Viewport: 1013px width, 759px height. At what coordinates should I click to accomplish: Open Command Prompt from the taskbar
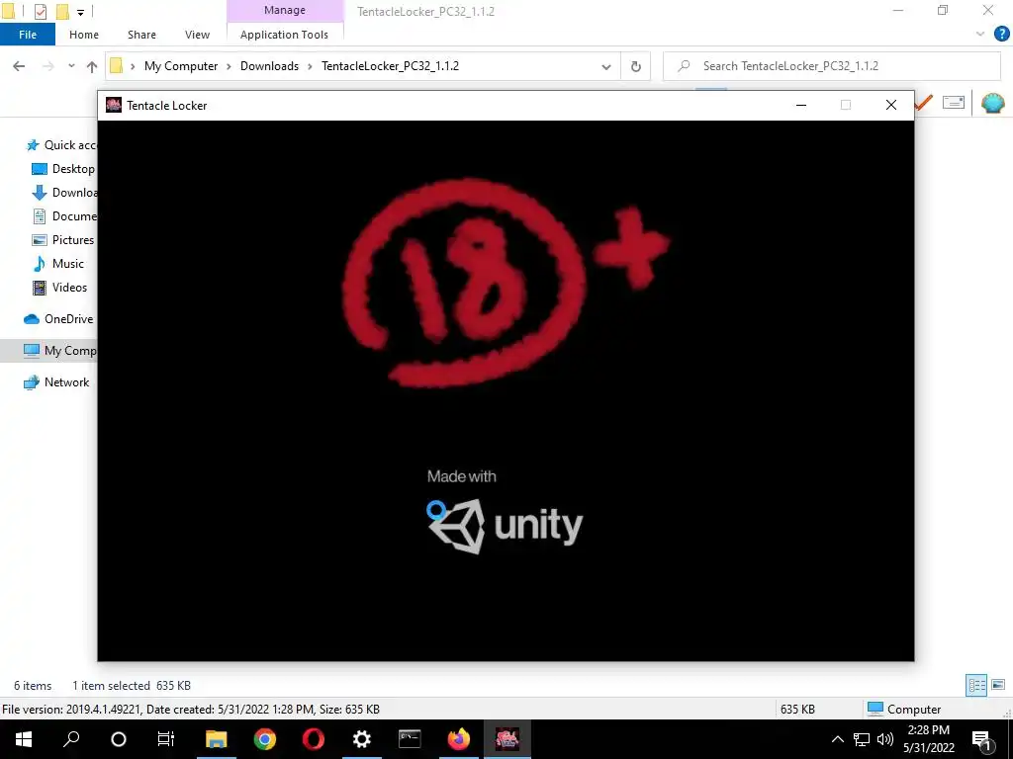410,739
